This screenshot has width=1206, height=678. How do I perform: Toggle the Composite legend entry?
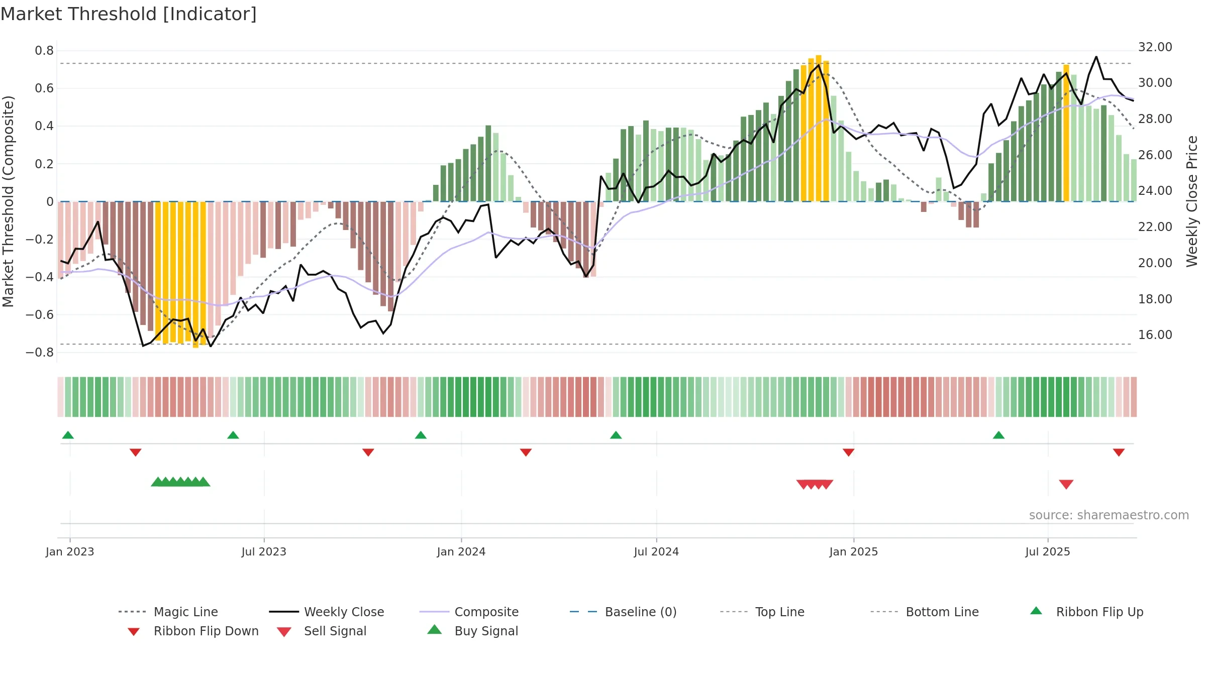click(x=469, y=612)
